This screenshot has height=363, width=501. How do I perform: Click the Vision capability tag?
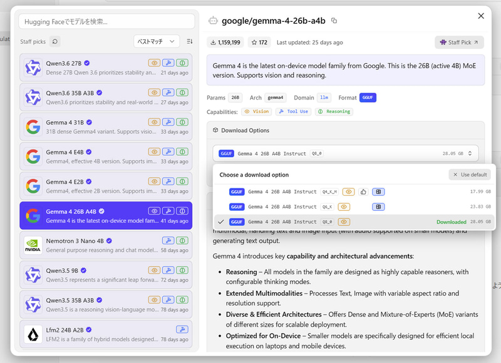pyautogui.click(x=257, y=111)
